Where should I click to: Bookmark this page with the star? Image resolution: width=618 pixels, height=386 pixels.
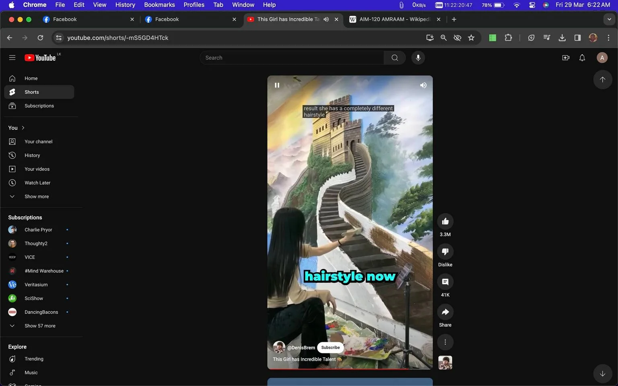[x=471, y=38]
